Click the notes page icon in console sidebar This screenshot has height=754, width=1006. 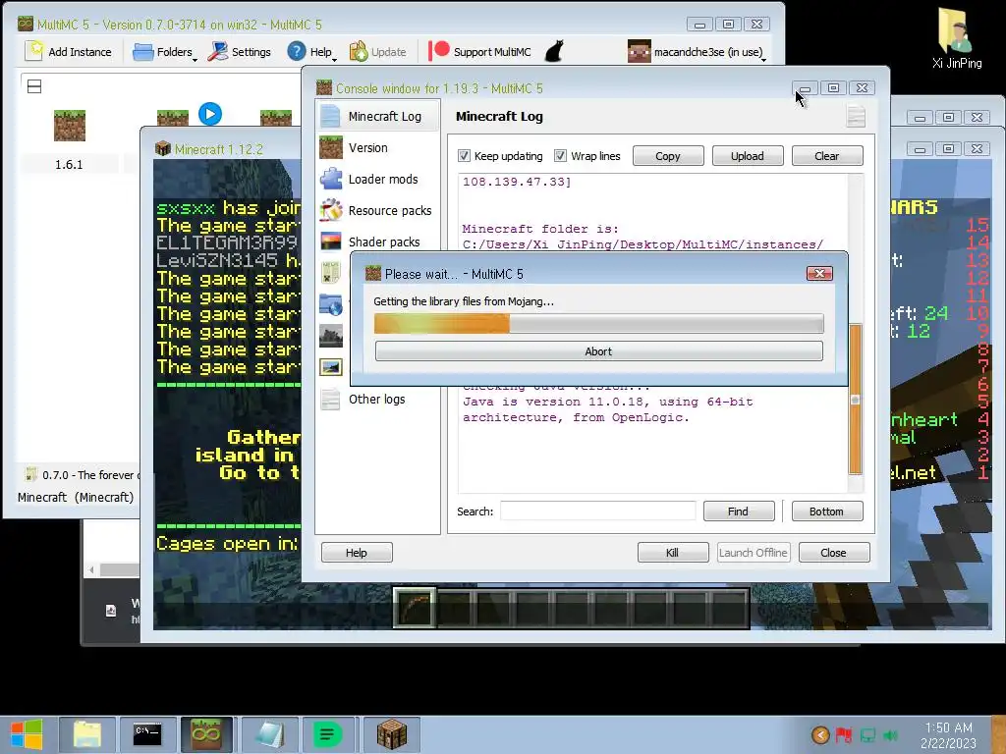[331, 273]
